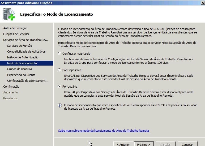Select the Por Usuário radio option
Screen dimensions: 205x146
(x=59, y=86)
